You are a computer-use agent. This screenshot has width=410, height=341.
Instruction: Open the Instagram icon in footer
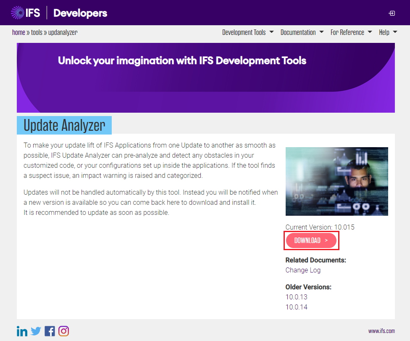[63, 331]
